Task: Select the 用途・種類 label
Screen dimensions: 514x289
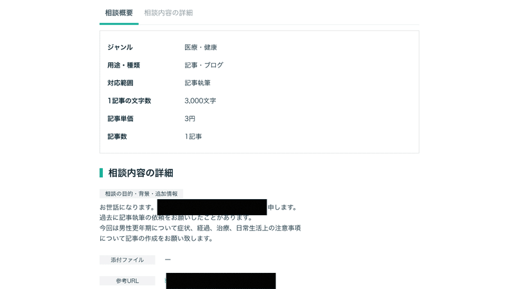Action: (x=123, y=66)
